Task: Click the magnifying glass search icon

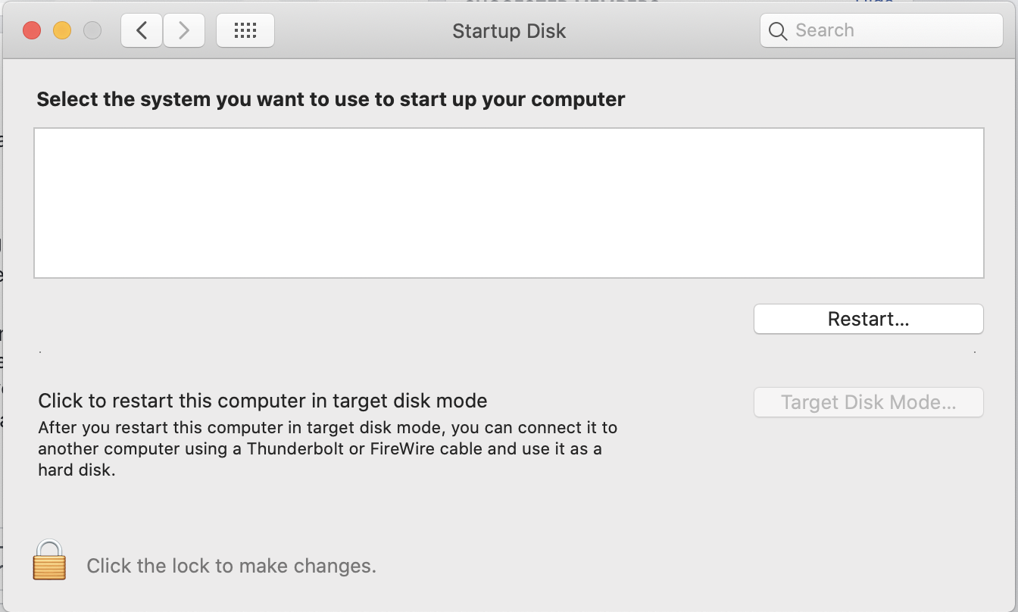Action: [x=778, y=31]
